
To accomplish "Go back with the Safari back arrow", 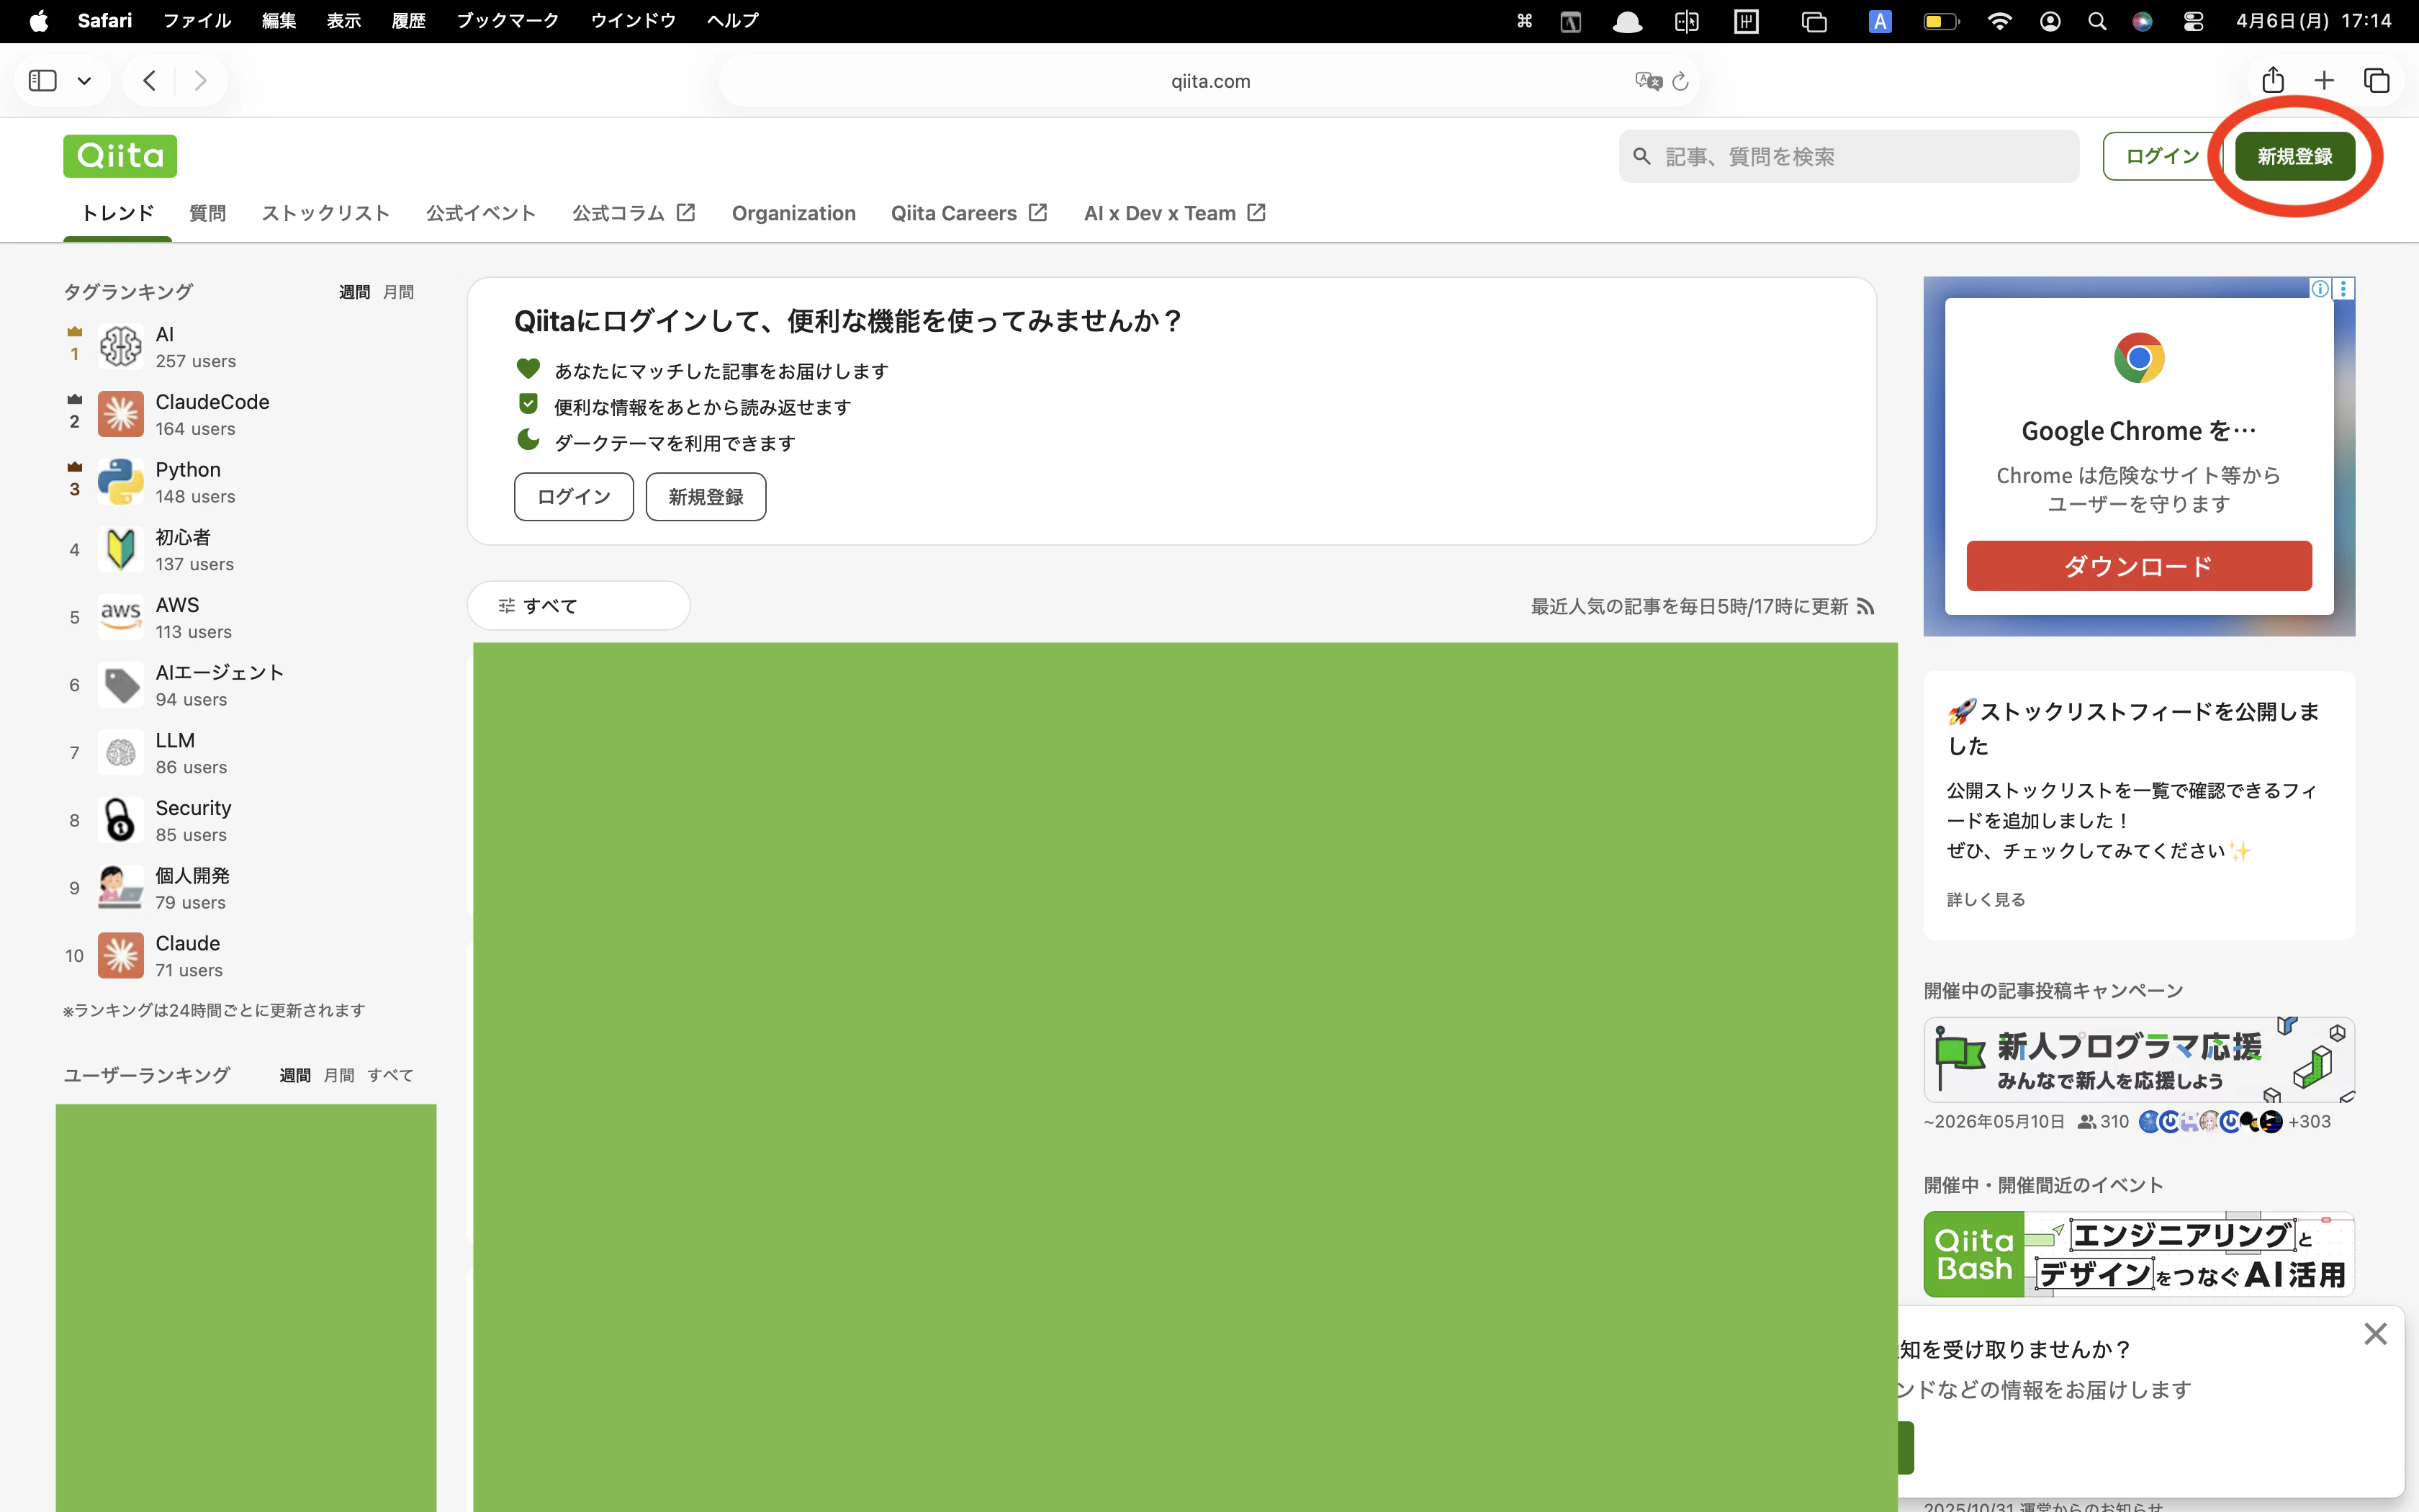I will (x=150, y=80).
